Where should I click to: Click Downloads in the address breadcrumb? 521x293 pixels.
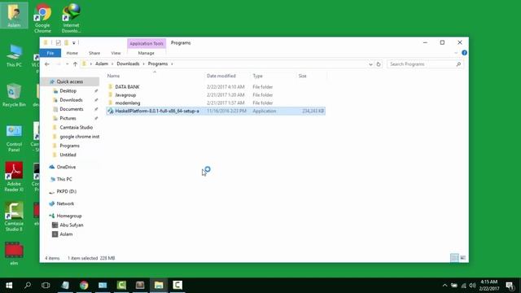coord(128,63)
